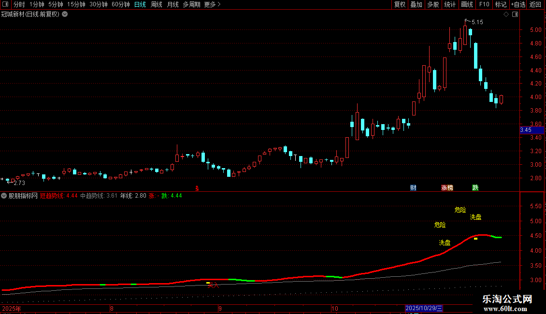Viewport: 546px width, 314px height.
Task: Click the 短趋势线: 4.44 readout
Action: click(x=58, y=196)
